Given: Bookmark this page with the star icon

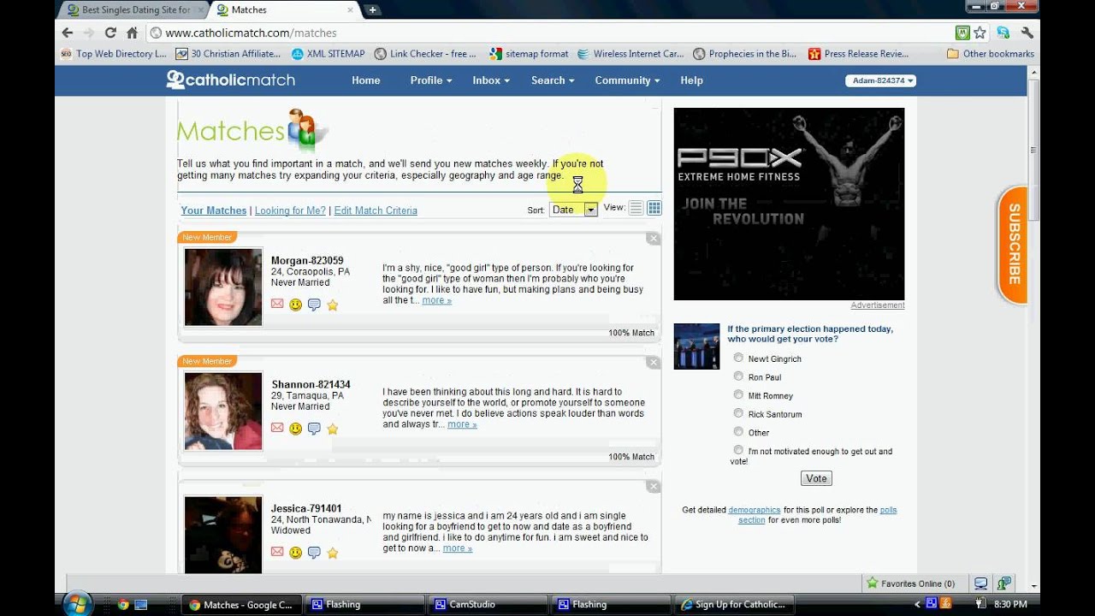Looking at the screenshot, I should (980, 33).
